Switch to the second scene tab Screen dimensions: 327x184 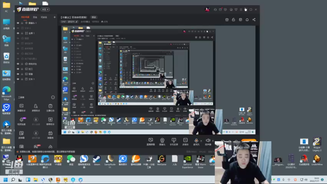[35, 17]
